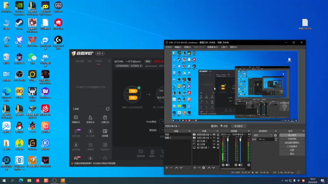Click the controls panel undock icon
This screenshot has height=184, width=328.
point(303,131)
